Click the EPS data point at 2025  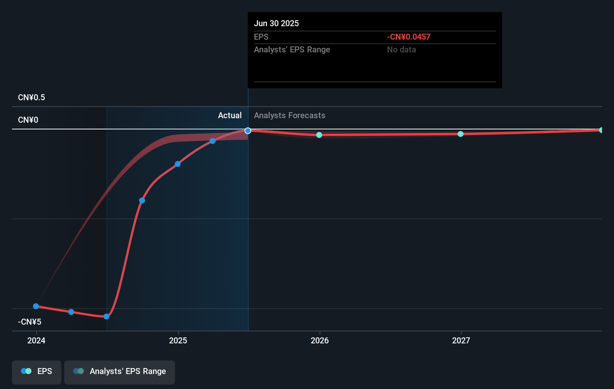click(x=178, y=164)
